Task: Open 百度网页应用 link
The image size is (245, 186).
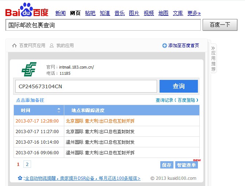Action: (x=32, y=46)
